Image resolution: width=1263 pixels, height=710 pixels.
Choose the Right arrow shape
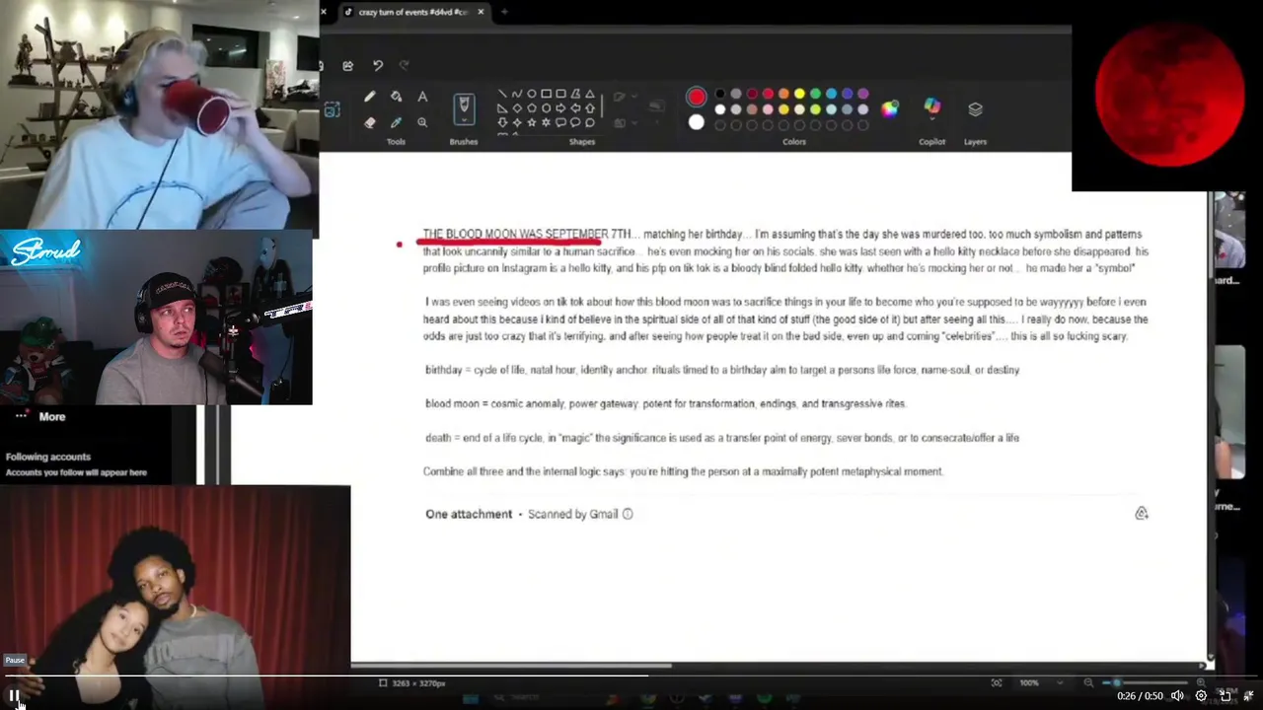(x=560, y=107)
